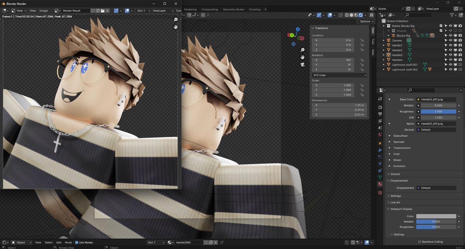Hide Camera in viewport via eye icon
465x249 pixels.
coord(451,40)
